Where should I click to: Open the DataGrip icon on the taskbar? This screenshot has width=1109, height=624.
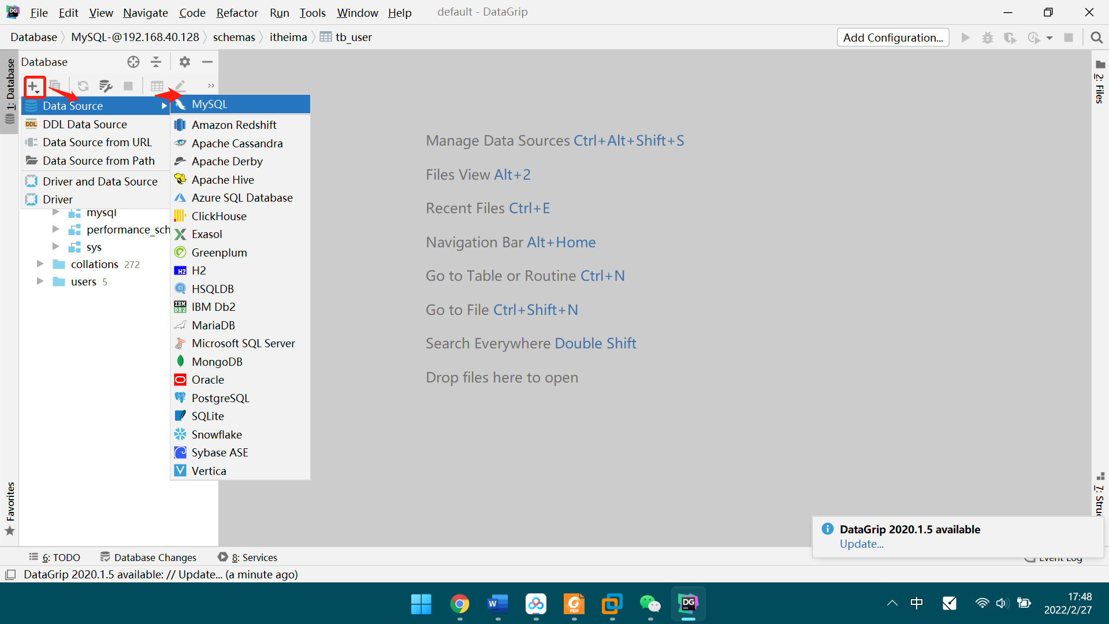[689, 603]
